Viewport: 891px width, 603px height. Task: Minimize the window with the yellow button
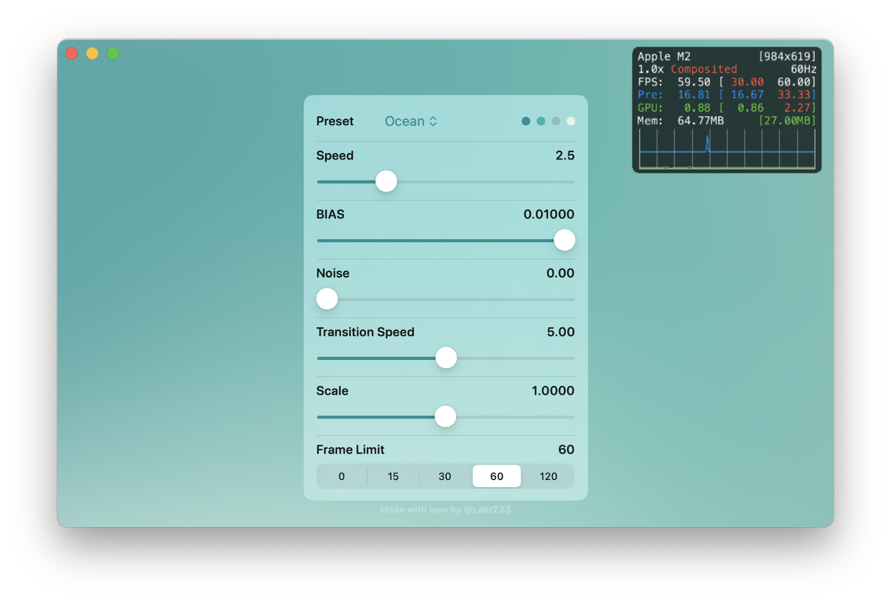point(92,53)
